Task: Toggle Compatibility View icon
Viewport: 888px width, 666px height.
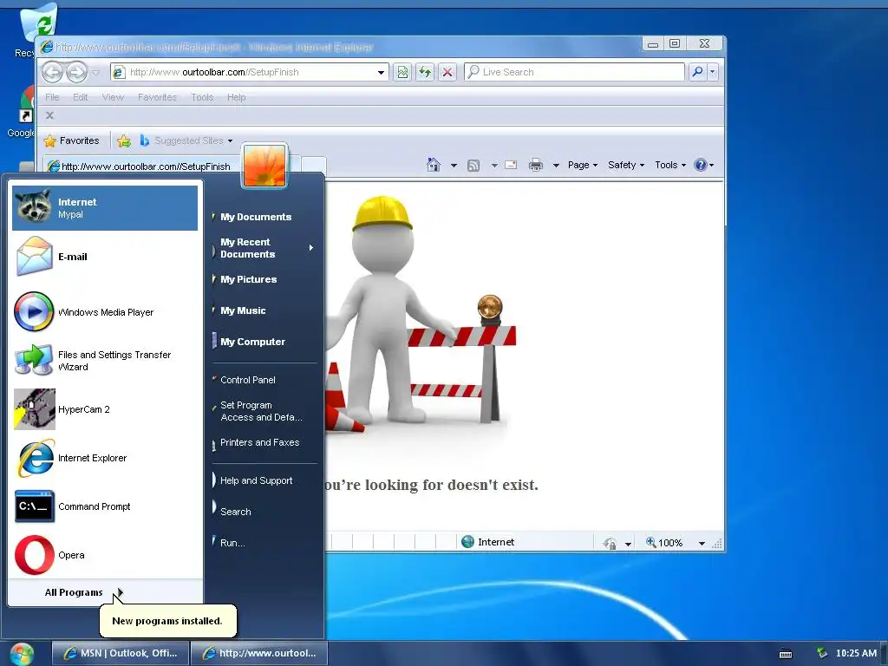Action: coord(402,72)
